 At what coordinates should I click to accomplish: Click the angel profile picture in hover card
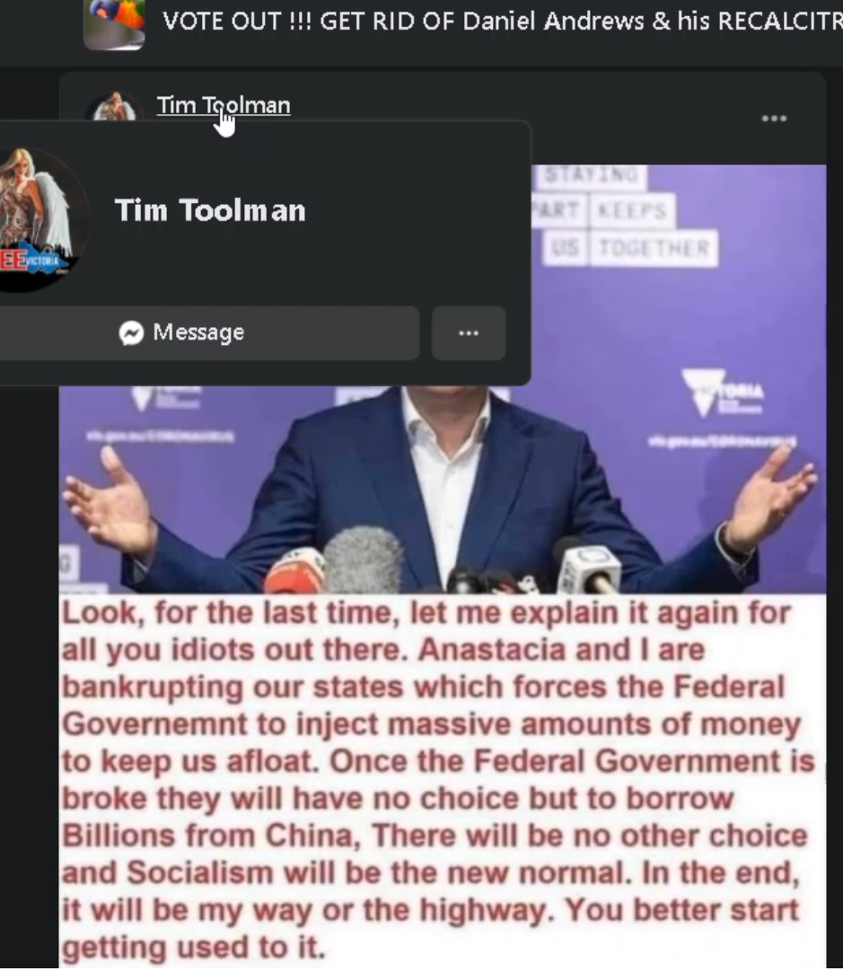pos(39,219)
